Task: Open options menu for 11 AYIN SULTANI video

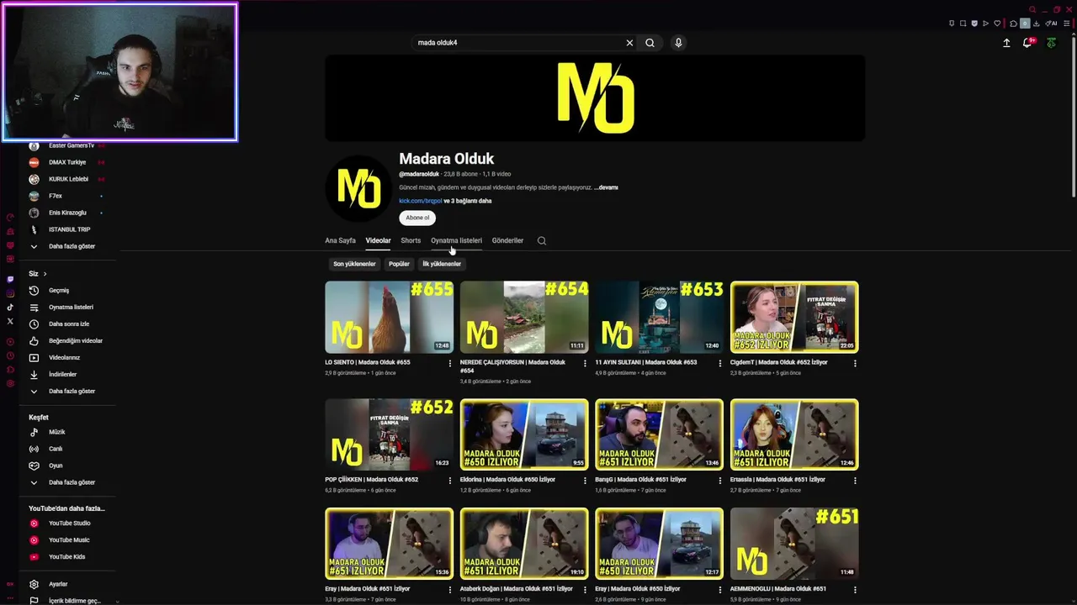Action: pos(719,364)
